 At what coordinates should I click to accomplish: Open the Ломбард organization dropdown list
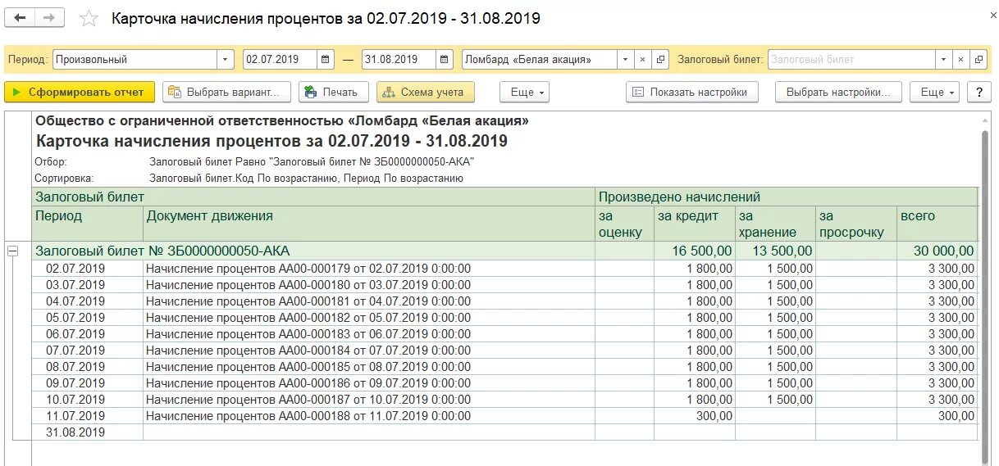click(625, 59)
